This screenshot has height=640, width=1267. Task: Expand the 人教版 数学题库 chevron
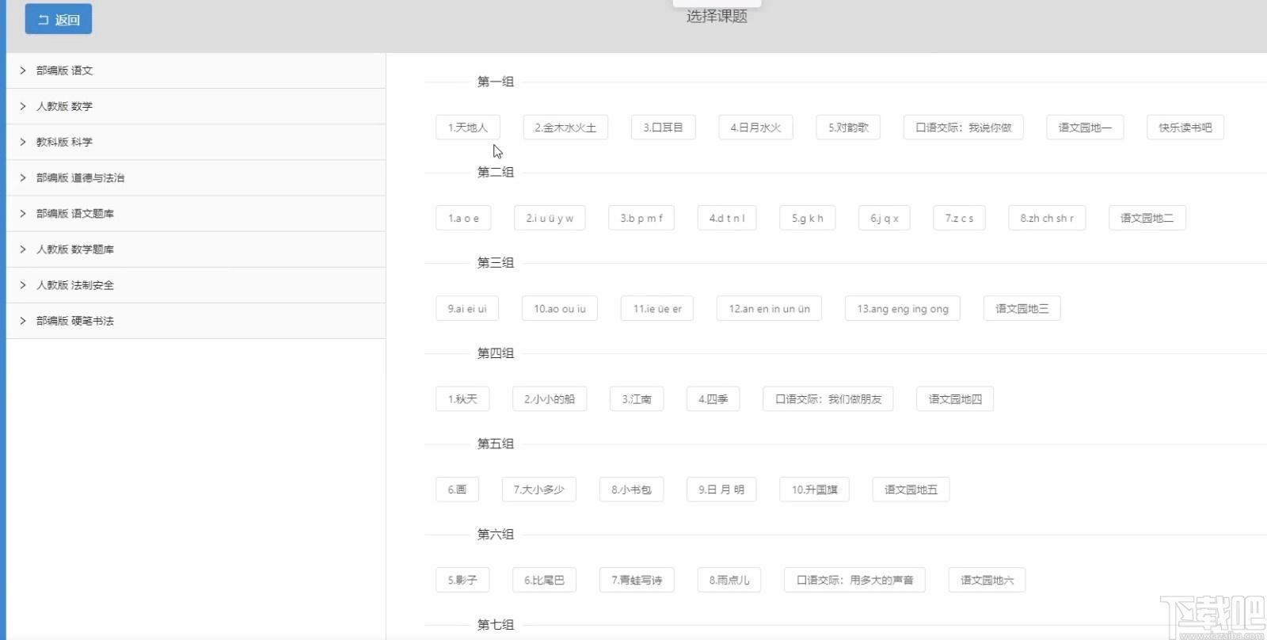click(23, 249)
